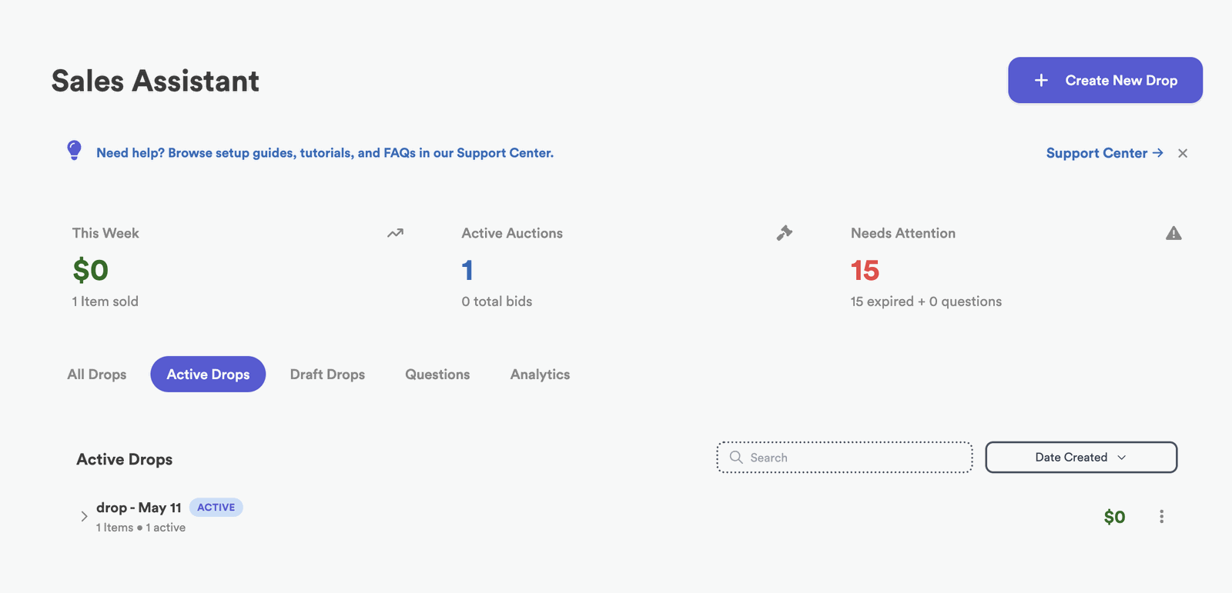Click the Active Drops section heading
Image resolution: width=1232 pixels, height=593 pixels.
click(x=125, y=459)
